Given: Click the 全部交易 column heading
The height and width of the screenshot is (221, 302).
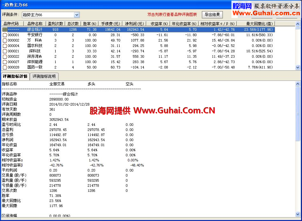Looking at the screenshot, I should 57,84.
